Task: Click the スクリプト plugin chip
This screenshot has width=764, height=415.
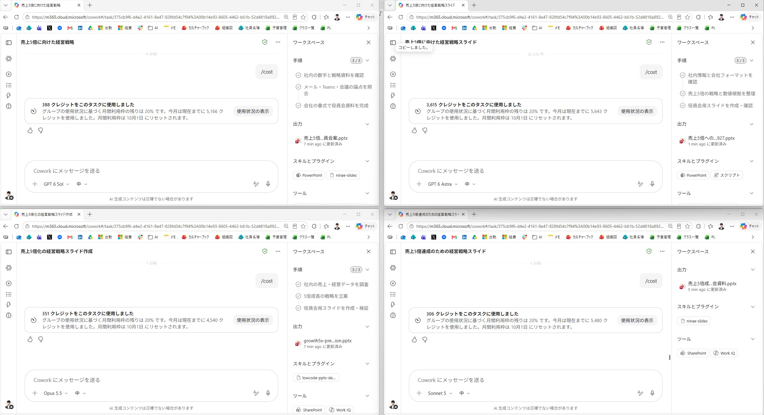Action: (726, 175)
